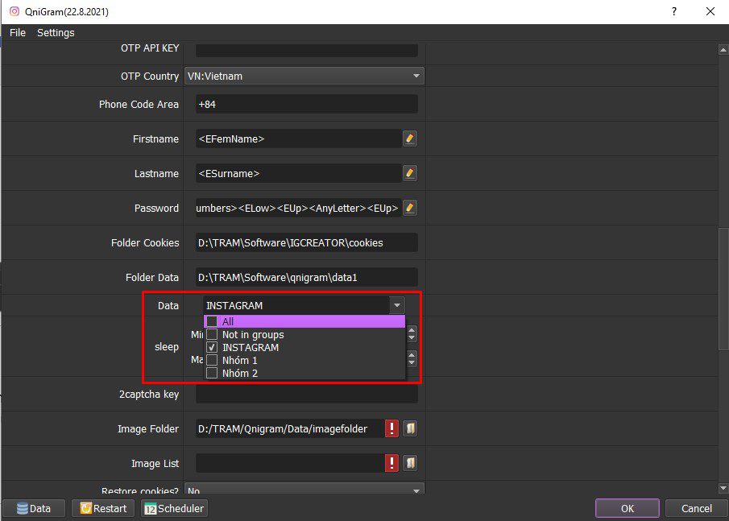
Task: Uncheck the INSTAGRAM group checkbox
Action: pyautogui.click(x=212, y=347)
